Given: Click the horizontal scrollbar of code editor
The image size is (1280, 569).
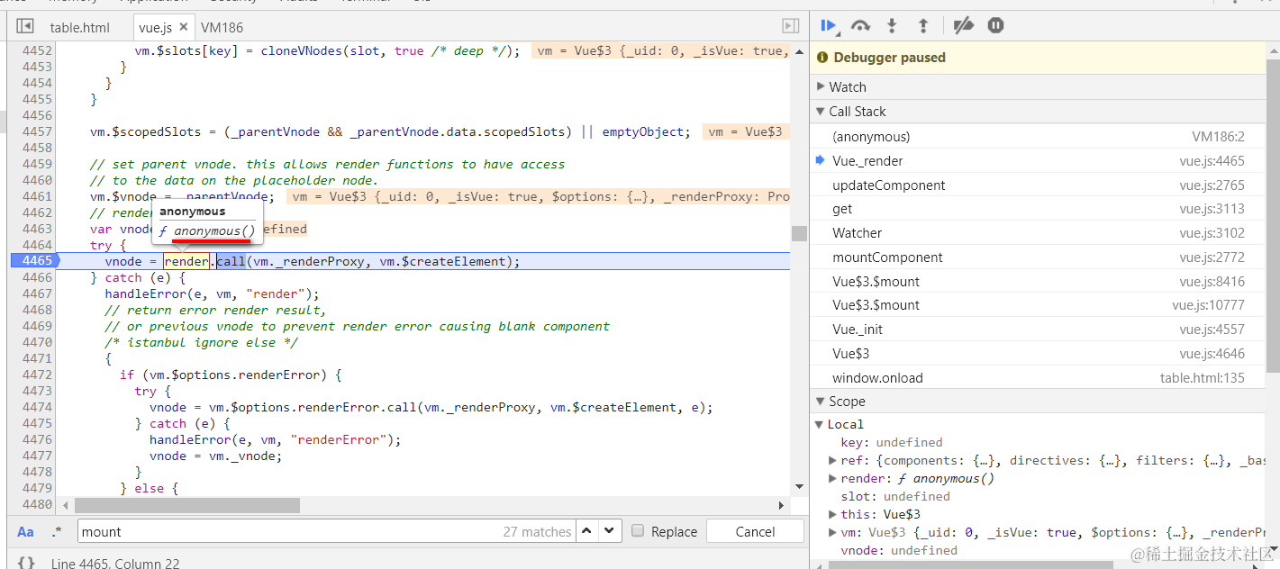Looking at the screenshot, I should coord(186,505).
